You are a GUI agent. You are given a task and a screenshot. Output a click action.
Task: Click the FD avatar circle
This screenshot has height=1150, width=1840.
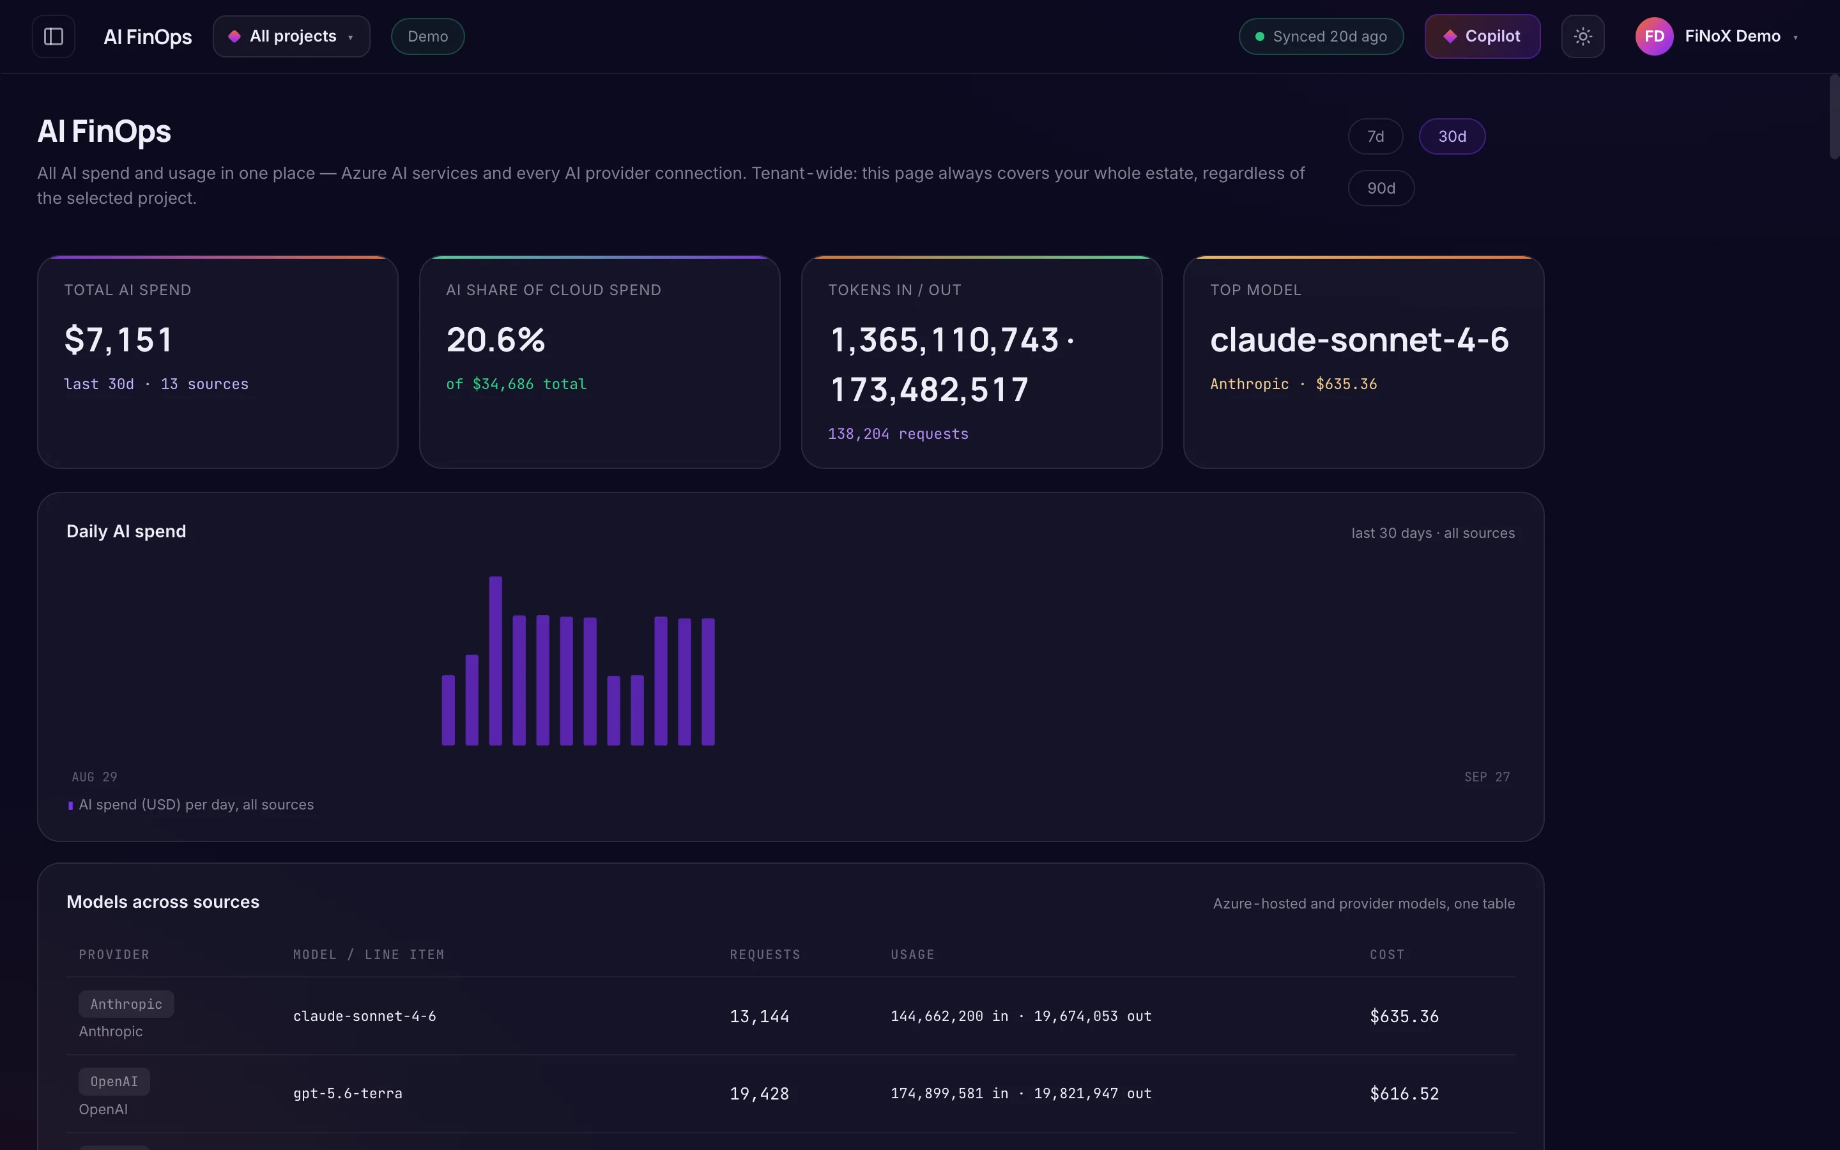[x=1653, y=36]
